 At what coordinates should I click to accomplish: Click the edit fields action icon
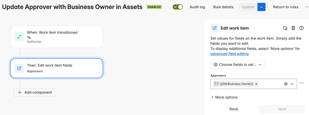pos(19,68)
